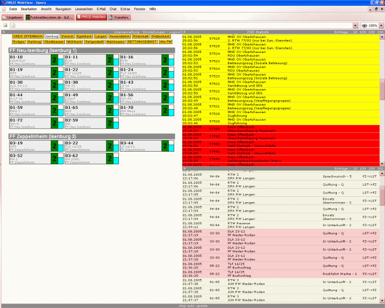Switch to the Funkmeldesystem.de tab
The width and height of the screenshot is (385, 308).
(50, 17)
